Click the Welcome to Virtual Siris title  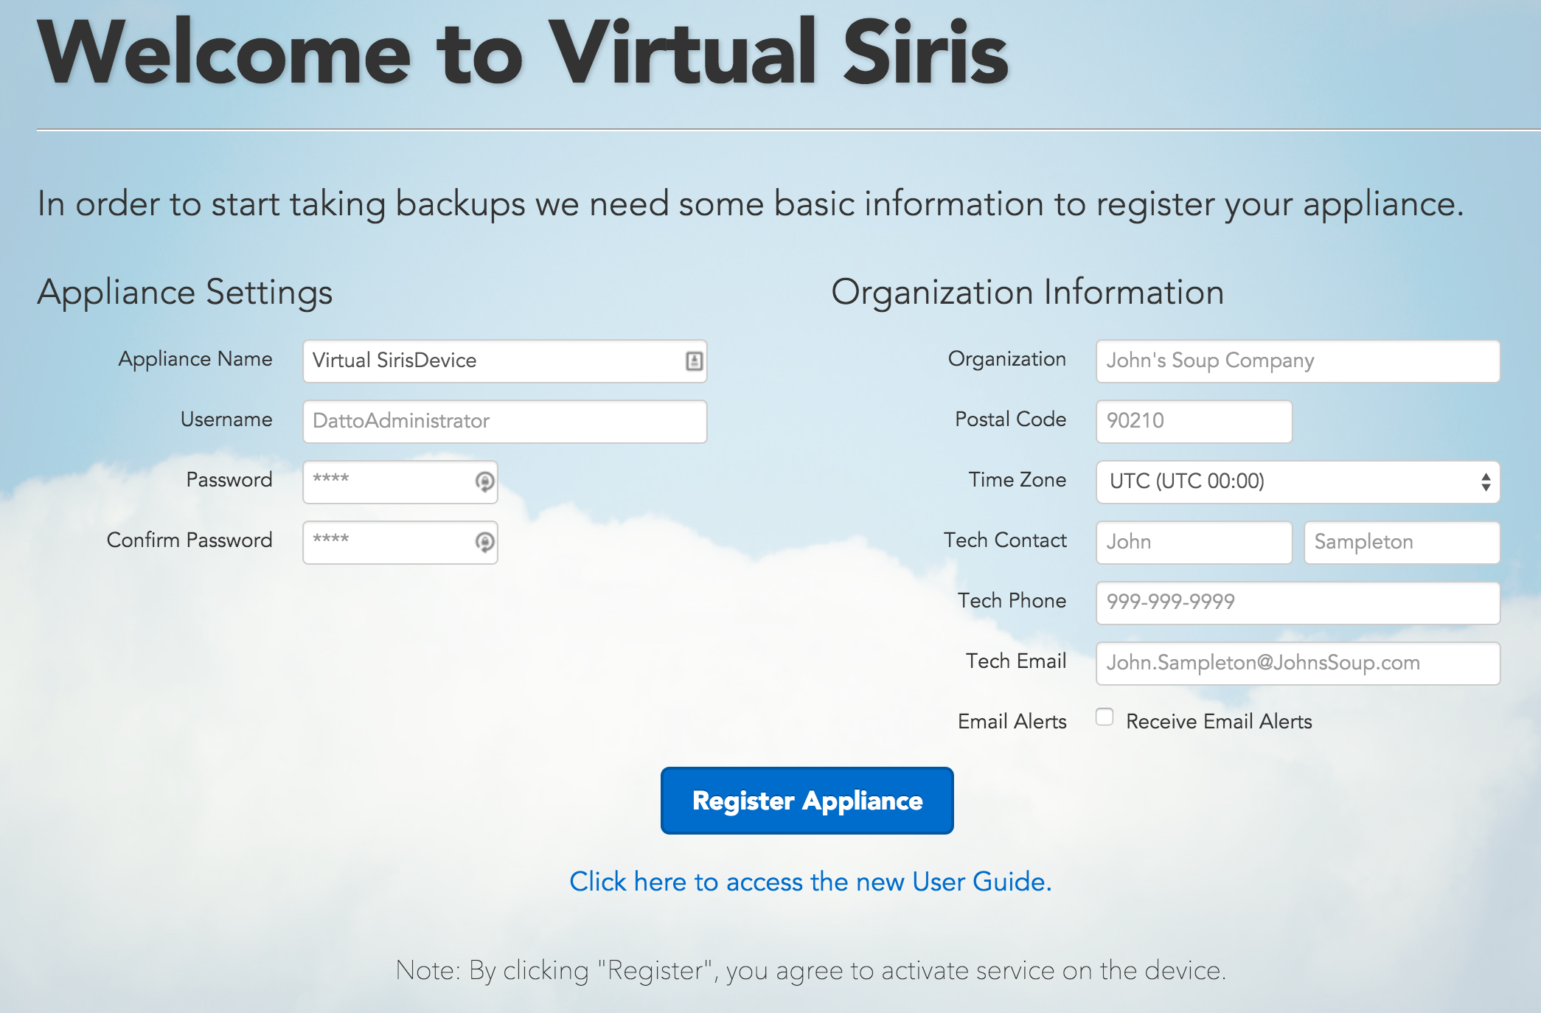point(523,52)
